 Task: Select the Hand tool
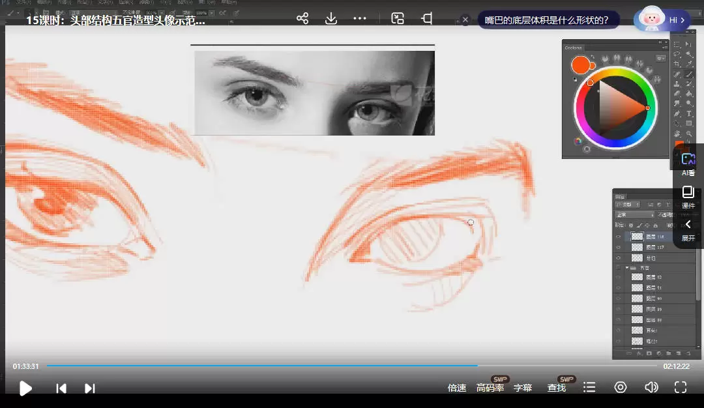coord(677,134)
